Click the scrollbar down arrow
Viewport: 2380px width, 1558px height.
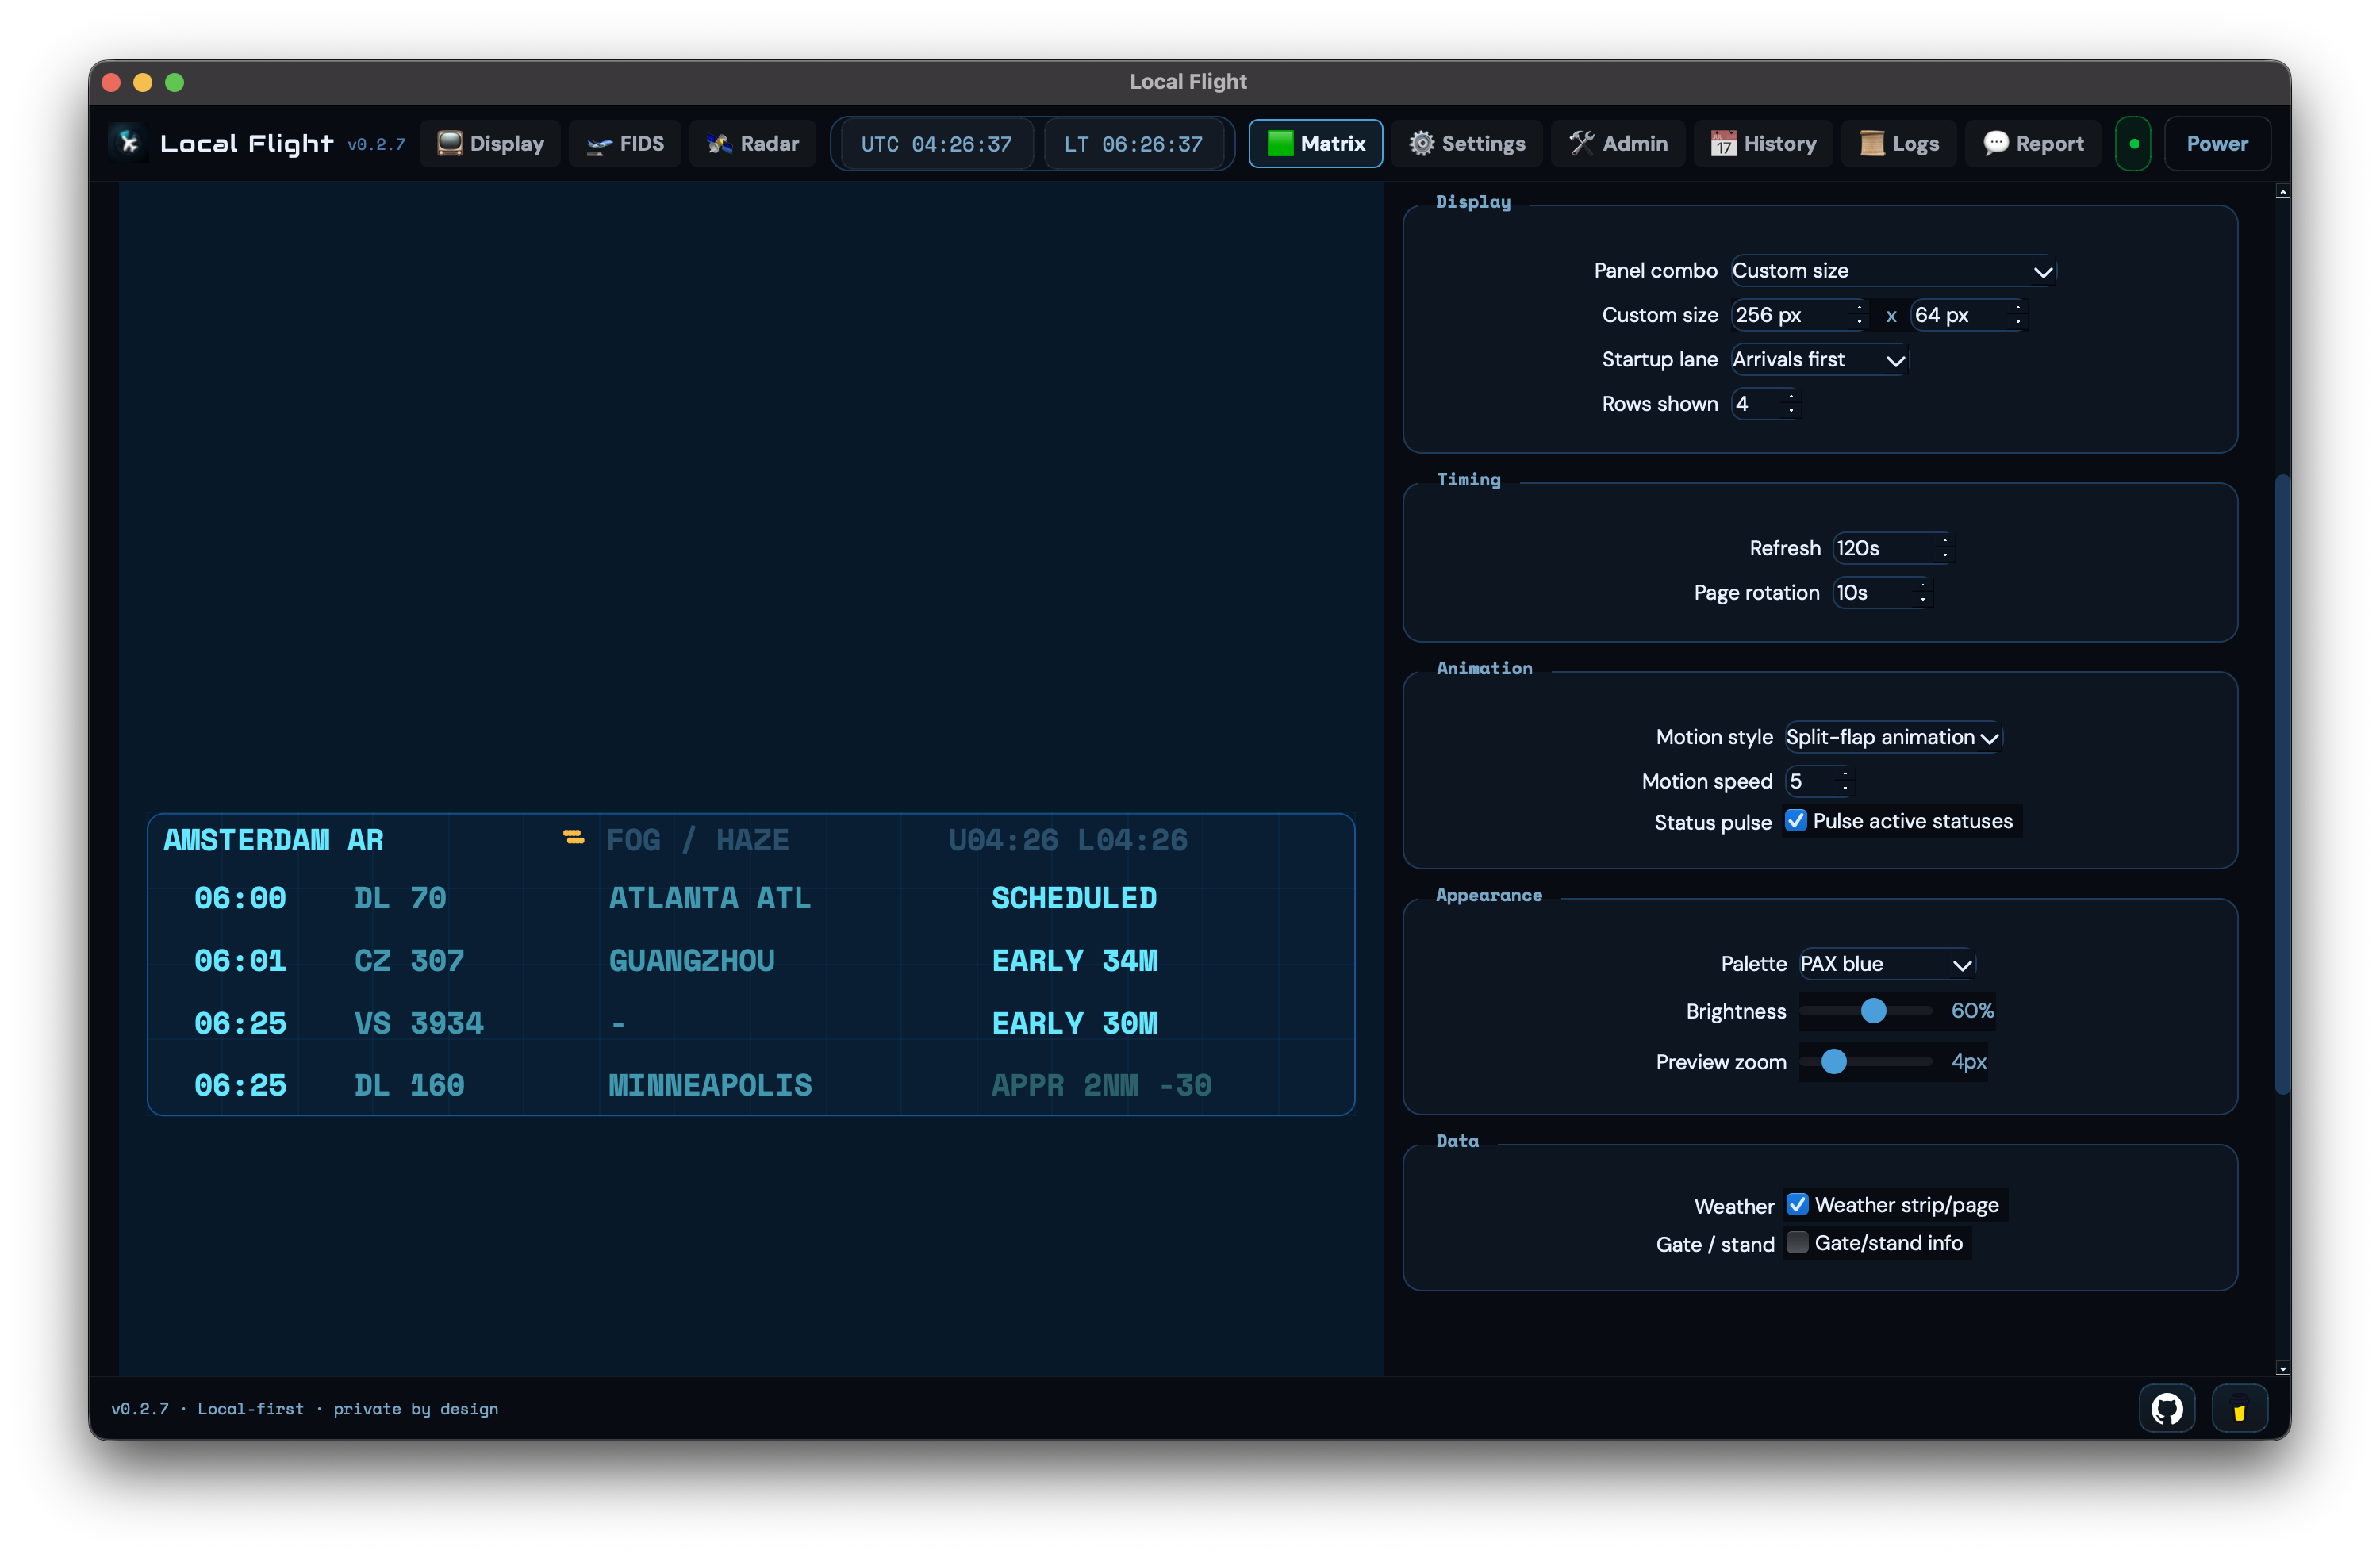pos(2282,1367)
